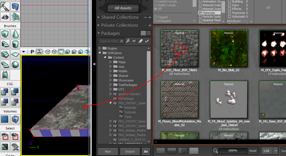Clear the package filter text
The width and height of the screenshot is (286, 156).
point(122,41)
